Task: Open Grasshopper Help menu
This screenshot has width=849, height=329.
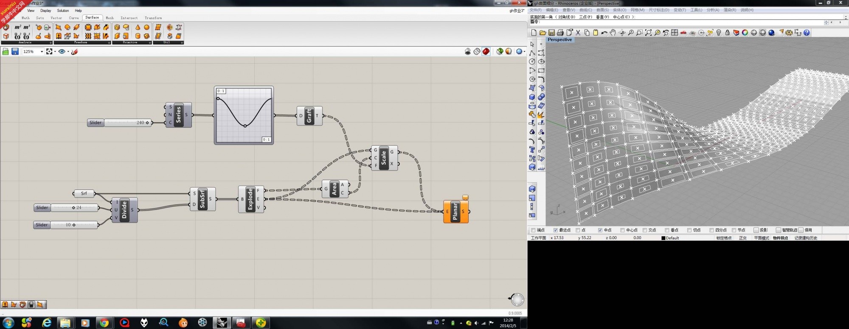Action: point(79,11)
